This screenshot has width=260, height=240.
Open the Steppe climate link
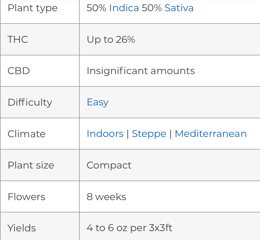pos(149,134)
